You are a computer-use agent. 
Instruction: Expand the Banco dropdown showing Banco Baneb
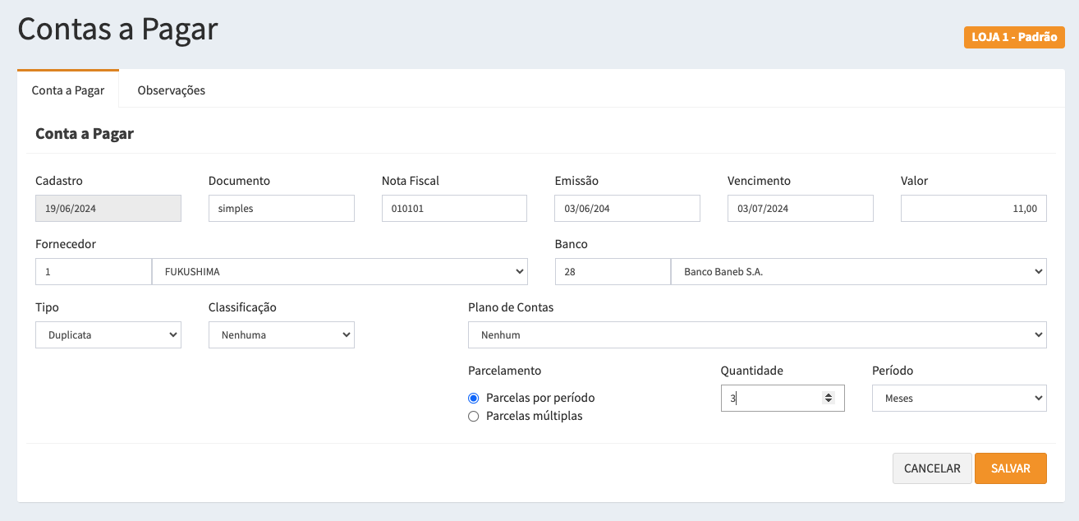coord(858,271)
